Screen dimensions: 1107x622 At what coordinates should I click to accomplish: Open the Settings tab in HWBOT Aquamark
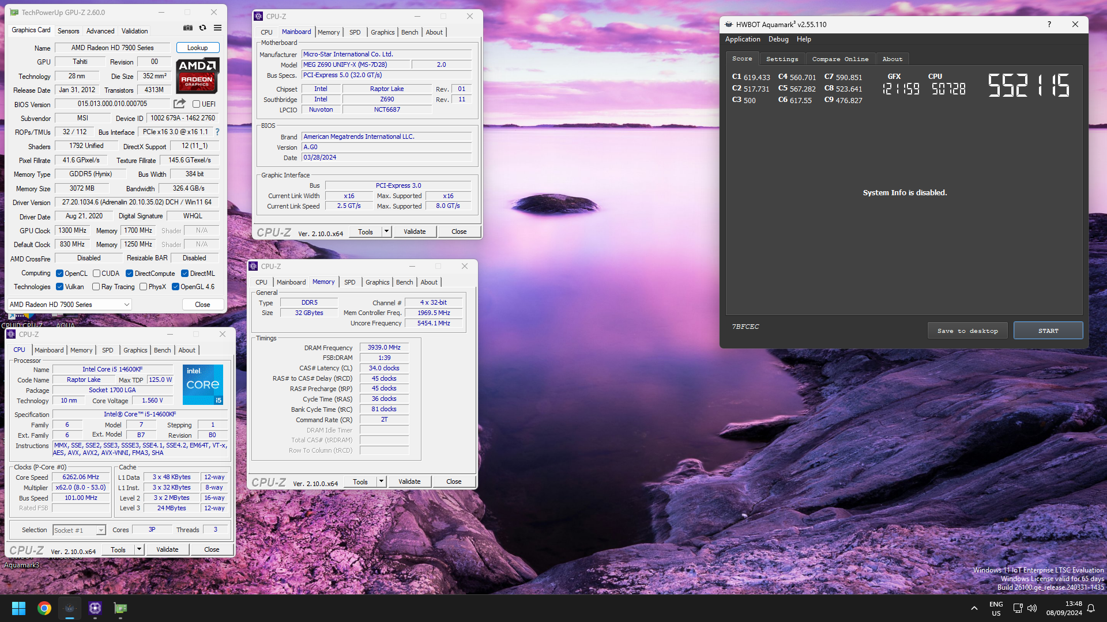pos(782,59)
